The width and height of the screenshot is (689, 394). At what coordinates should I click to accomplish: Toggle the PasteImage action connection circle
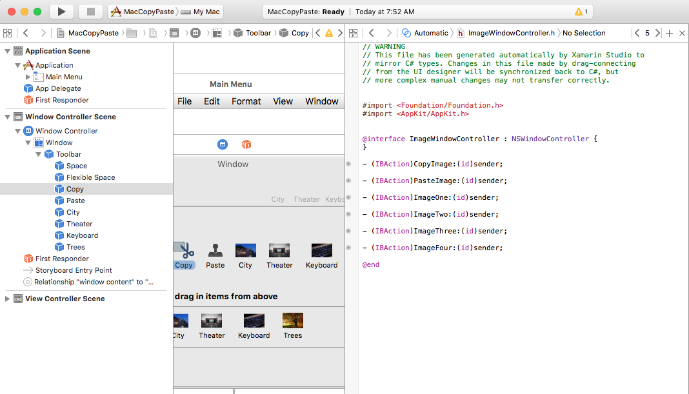click(x=349, y=181)
